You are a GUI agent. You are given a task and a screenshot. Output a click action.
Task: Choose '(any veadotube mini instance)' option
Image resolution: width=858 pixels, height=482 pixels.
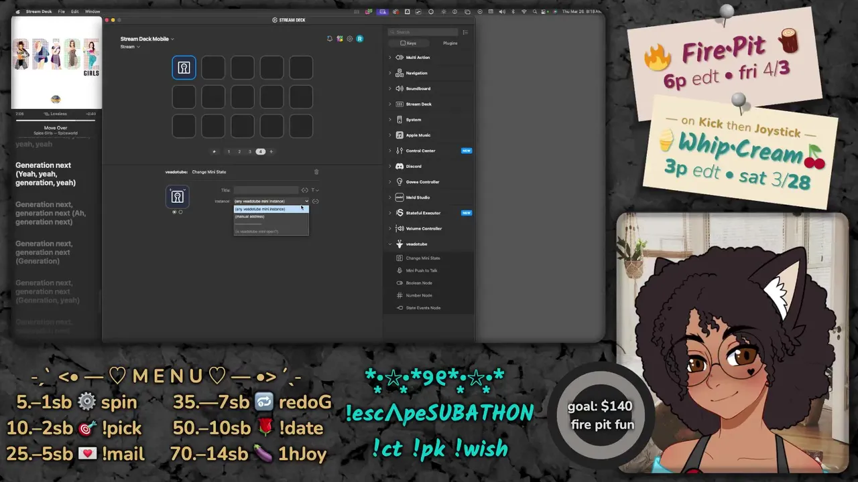[x=271, y=209]
